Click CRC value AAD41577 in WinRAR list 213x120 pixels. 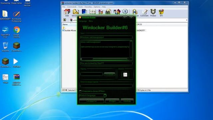pyautogui.click(x=140, y=30)
